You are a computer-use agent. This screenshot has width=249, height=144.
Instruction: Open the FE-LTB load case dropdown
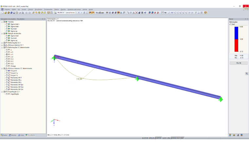[x=76, y=13]
